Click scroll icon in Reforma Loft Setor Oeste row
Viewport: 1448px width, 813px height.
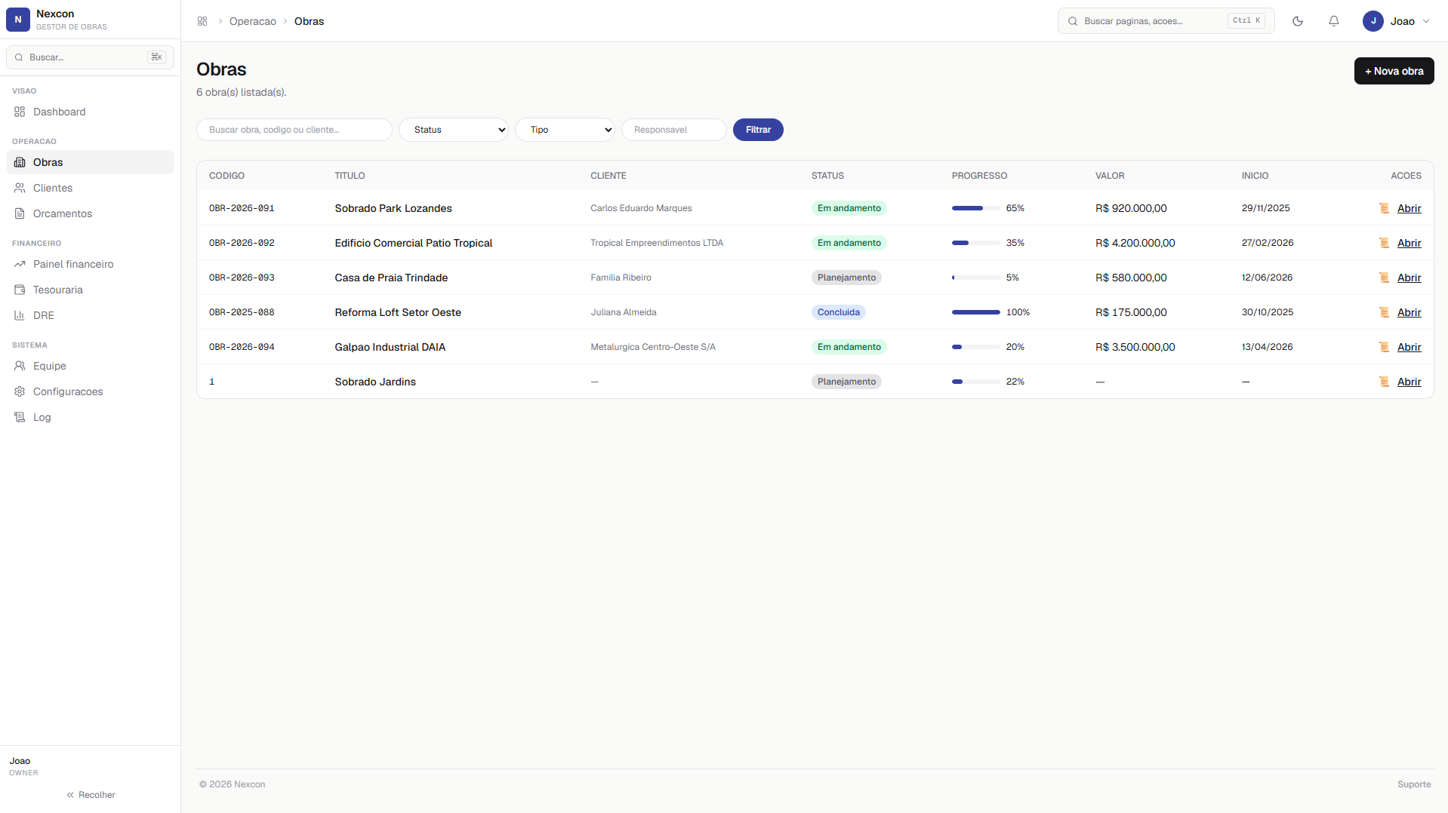[1384, 312]
